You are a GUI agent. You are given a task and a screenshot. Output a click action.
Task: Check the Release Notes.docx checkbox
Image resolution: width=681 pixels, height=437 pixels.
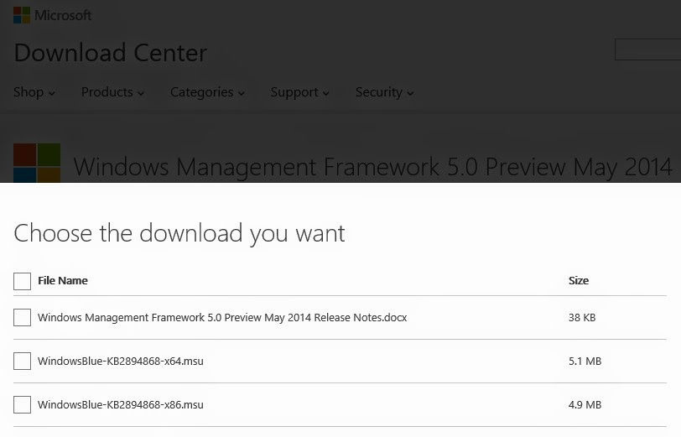click(x=22, y=318)
